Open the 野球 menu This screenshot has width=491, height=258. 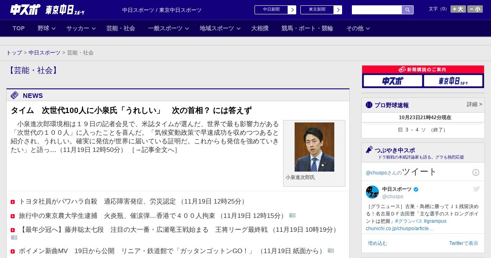(43, 28)
